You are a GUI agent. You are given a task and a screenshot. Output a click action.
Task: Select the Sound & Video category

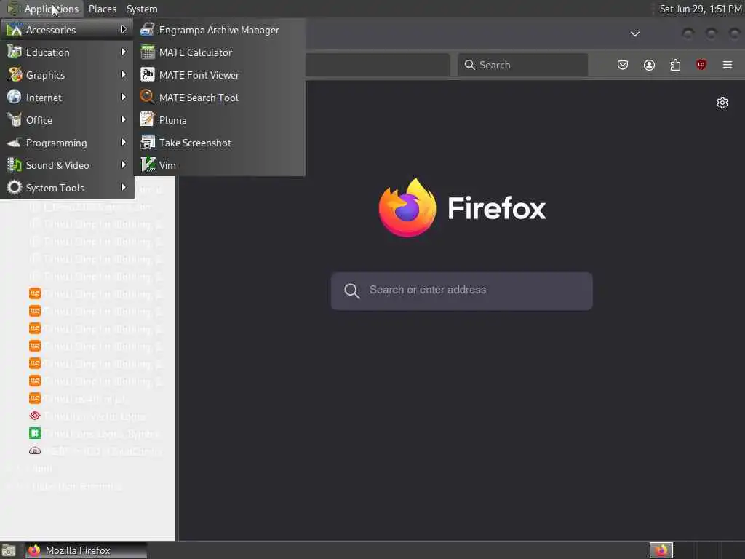67,165
